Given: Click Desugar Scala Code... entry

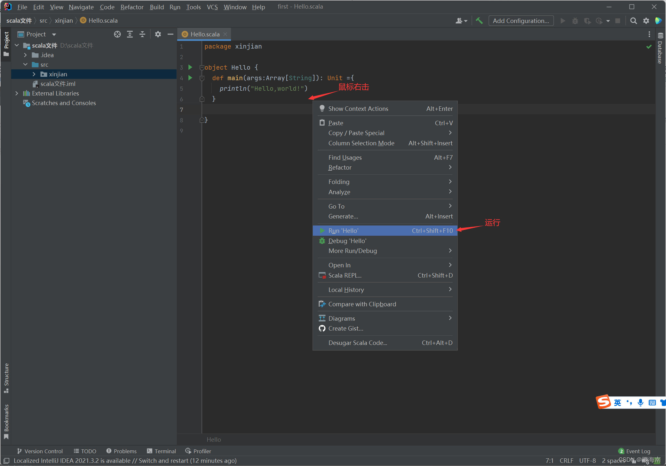Looking at the screenshot, I should (x=385, y=343).
